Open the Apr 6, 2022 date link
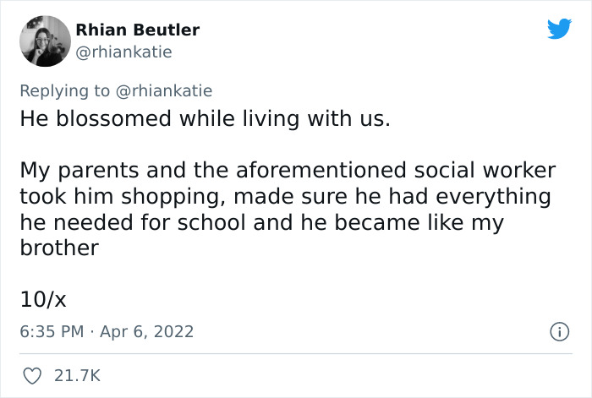 click(x=149, y=332)
